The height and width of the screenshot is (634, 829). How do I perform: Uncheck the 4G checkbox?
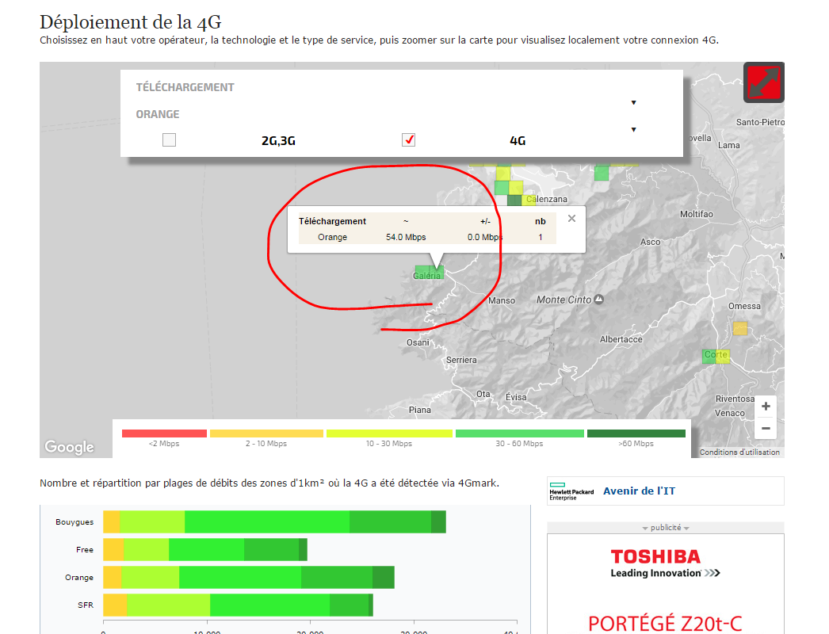coord(409,140)
